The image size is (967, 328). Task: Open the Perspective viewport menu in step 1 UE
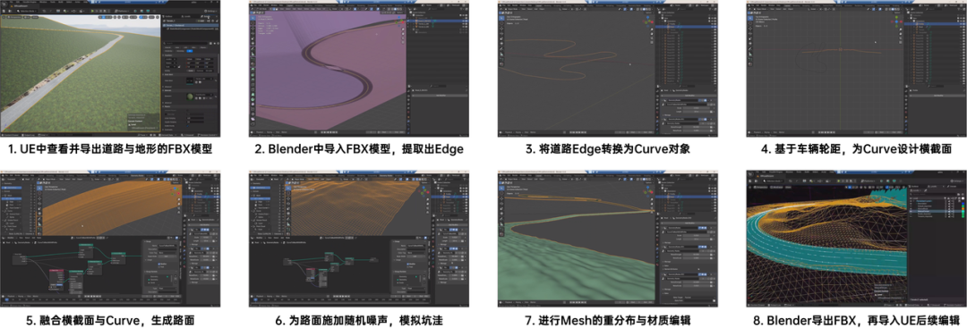tap(14, 17)
